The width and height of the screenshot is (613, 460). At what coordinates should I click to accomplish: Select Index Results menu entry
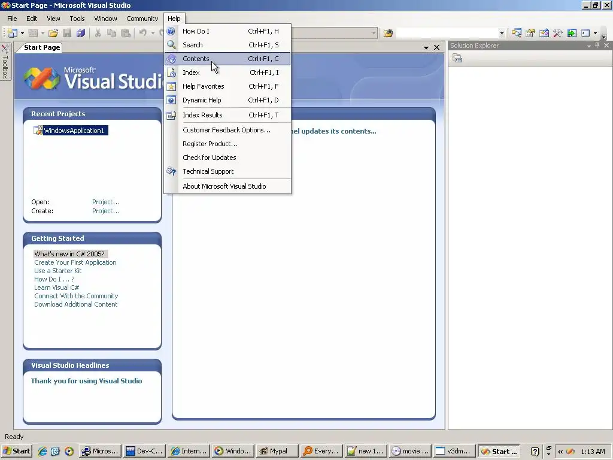click(x=227, y=115)
